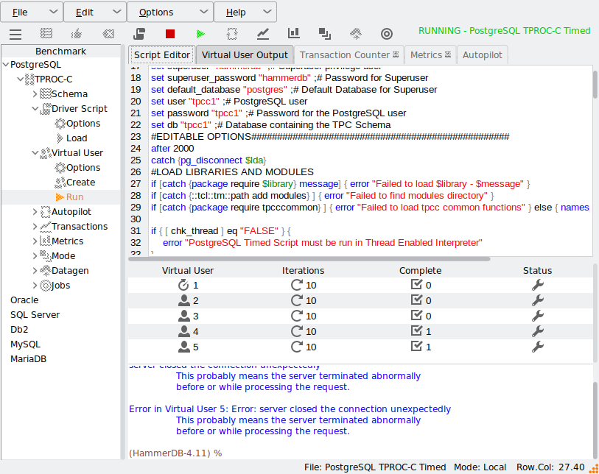Screen dimensions: 599x474
Task: Click the iterations loop icon for user 5
Action: (297, 347)
